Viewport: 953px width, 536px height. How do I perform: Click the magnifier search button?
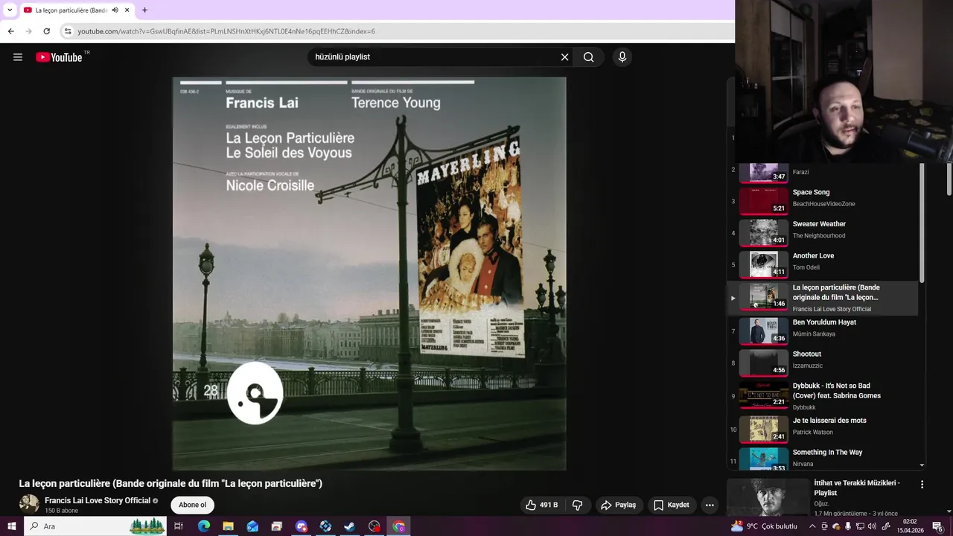tap(588, 57)
